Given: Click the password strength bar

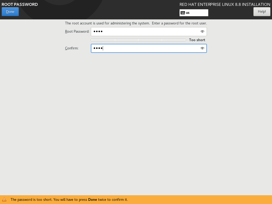Looking at the screenshot, I should pos(138,40).
